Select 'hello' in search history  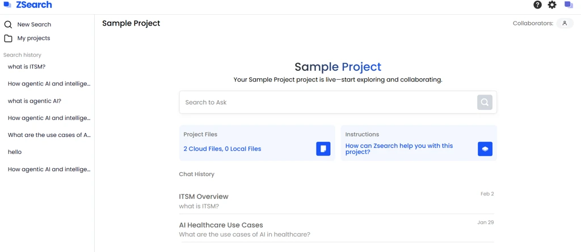click(15, 152)
